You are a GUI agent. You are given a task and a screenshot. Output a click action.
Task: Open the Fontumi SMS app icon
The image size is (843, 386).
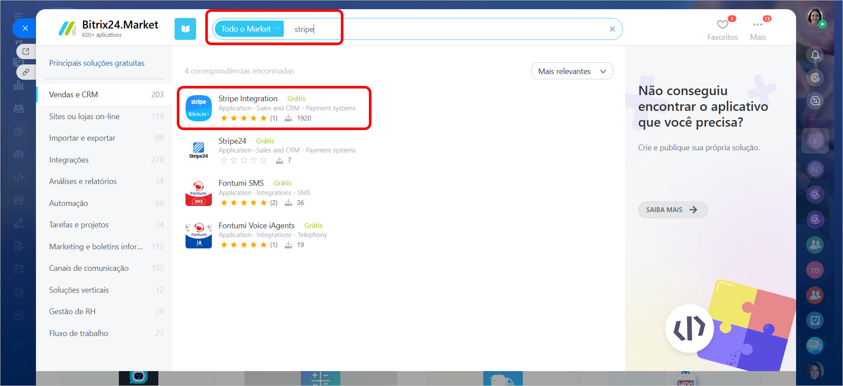pyautogui.click(x=198, y=193)
